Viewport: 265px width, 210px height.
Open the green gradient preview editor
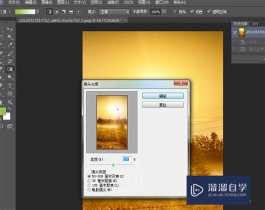[25, 12]
